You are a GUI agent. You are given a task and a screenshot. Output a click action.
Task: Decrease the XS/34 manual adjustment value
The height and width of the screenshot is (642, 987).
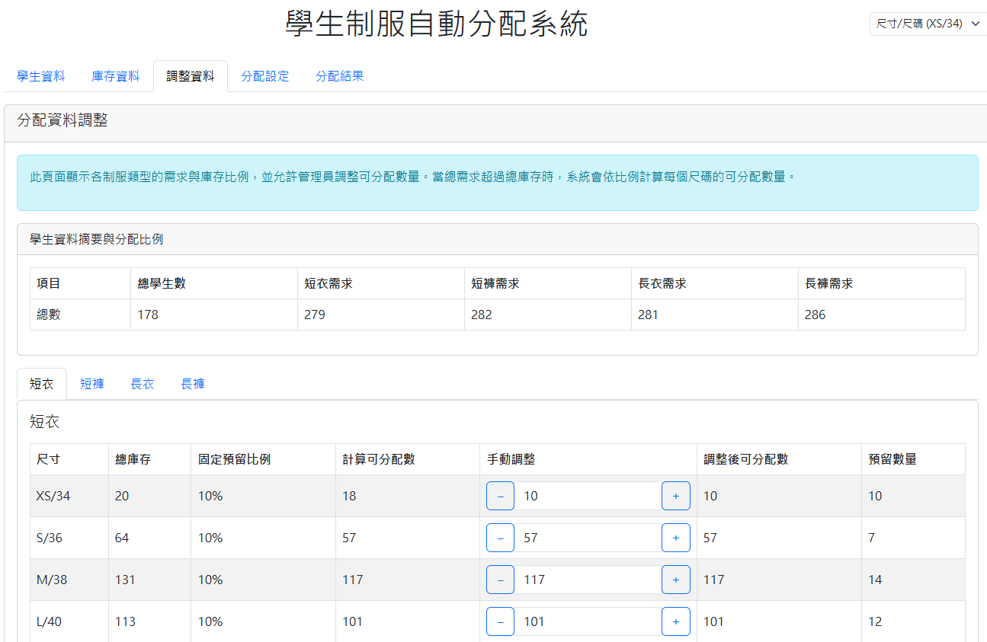(500, 495)
